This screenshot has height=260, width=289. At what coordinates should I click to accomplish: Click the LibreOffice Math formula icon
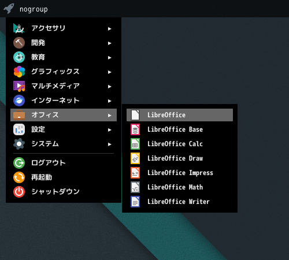[x=135, y=187]
